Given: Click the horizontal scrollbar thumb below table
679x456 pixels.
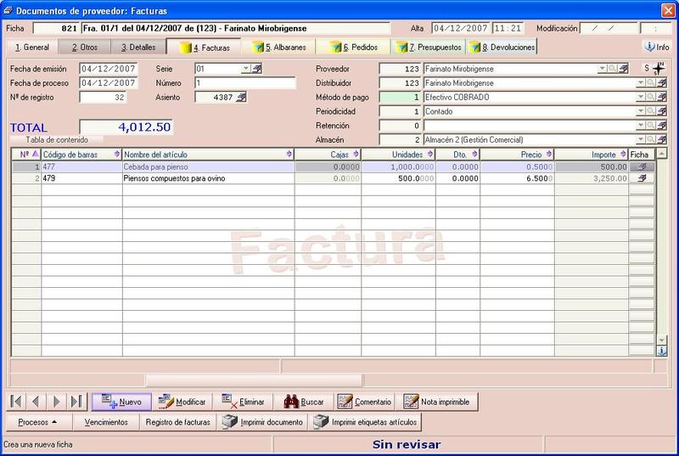Looking at the screenshot, I should pos(254,380).
